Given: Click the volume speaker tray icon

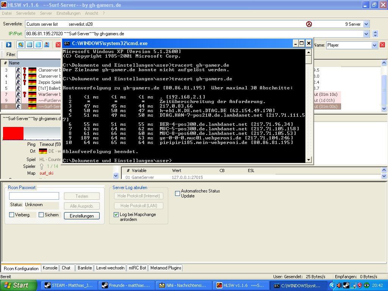Looking at the screenshot, I should 339,285.
